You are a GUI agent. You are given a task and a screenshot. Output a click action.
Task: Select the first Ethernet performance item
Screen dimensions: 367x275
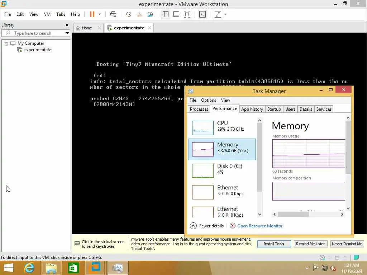pos(222,192)
